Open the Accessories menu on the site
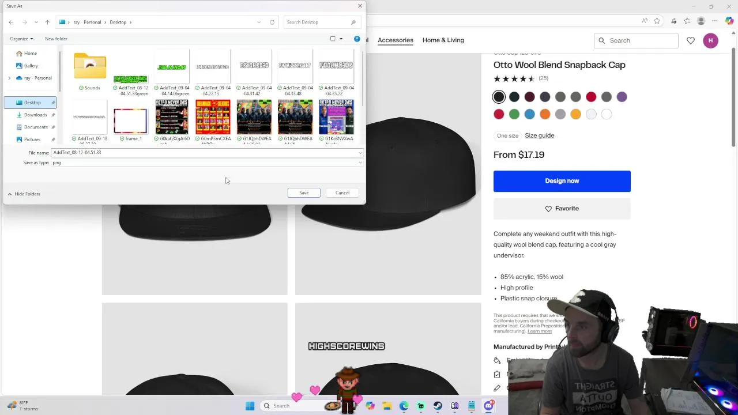Viewport: 738px width, 415px height. (396, 40)
